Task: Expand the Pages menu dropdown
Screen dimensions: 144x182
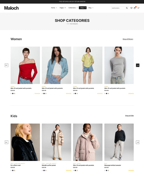Action: pos(63,8)
